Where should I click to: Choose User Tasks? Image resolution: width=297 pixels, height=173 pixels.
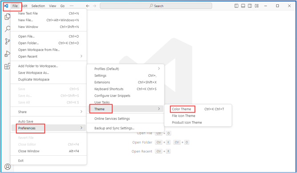tap(125, 102)
